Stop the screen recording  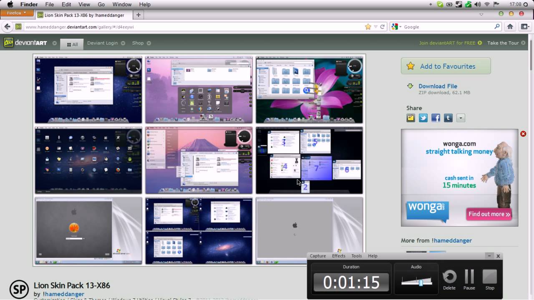pyautogui.click(x=490, y=280)
